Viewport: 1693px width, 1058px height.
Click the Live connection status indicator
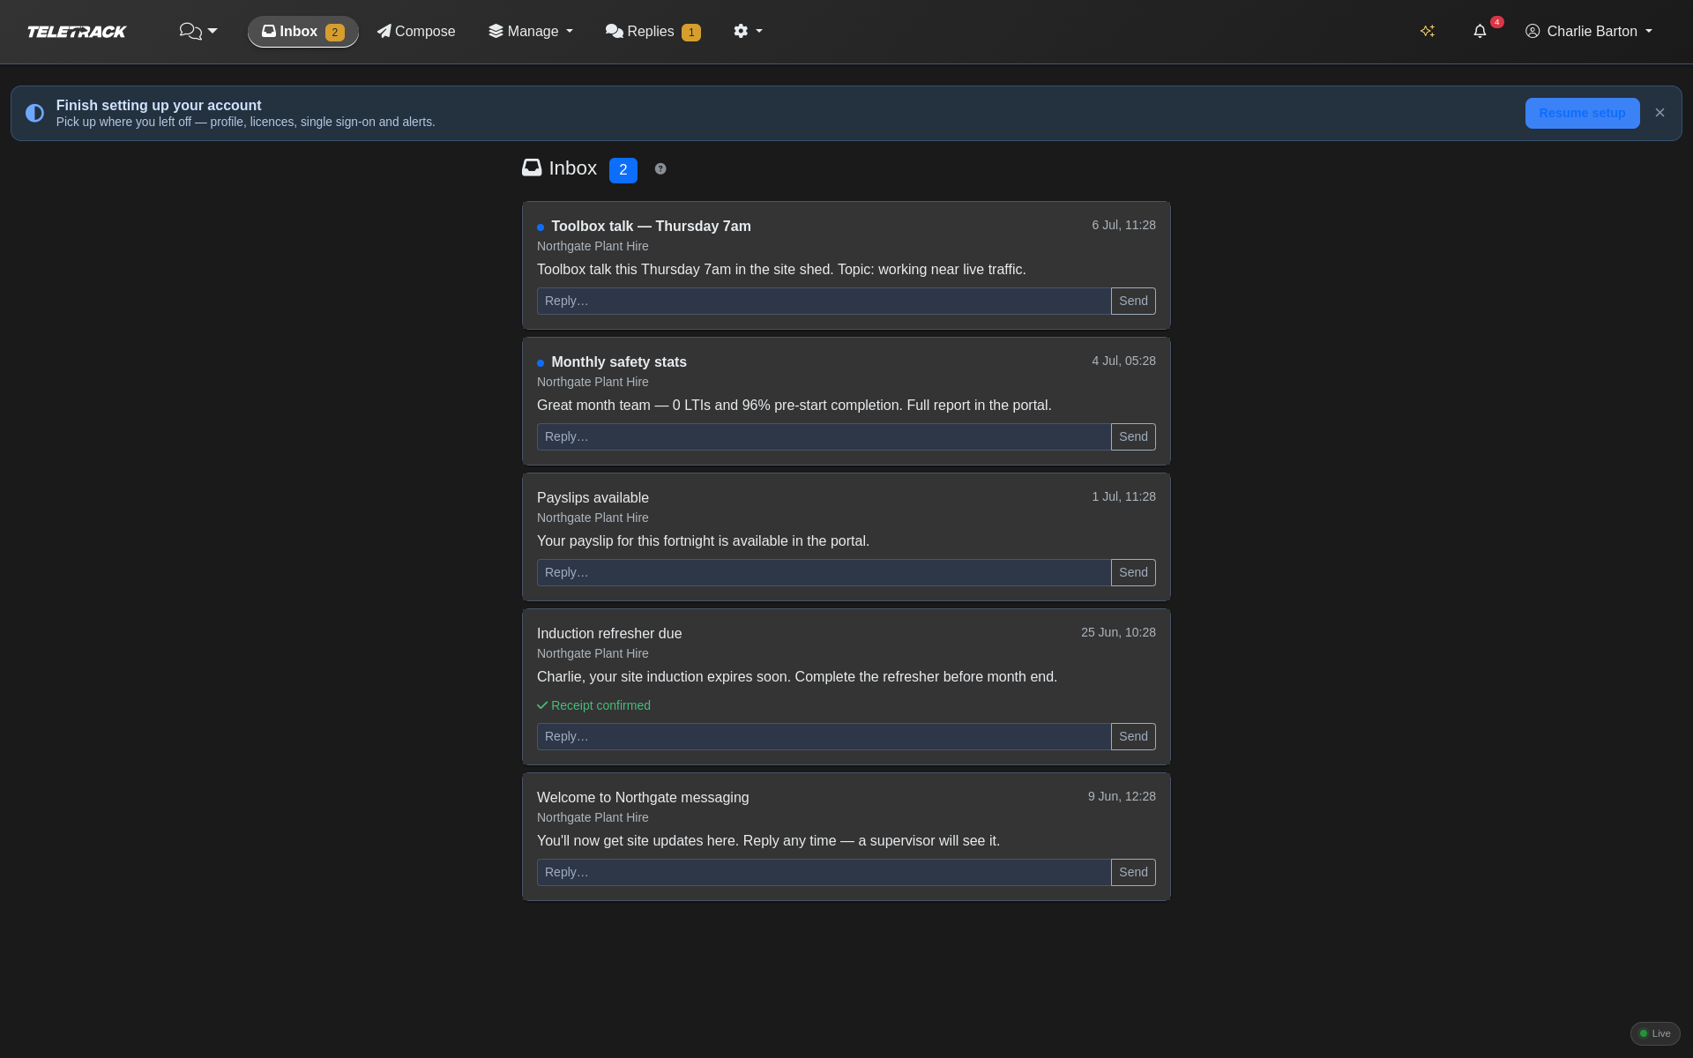pyautogui.click(x=1655, y=1033)
